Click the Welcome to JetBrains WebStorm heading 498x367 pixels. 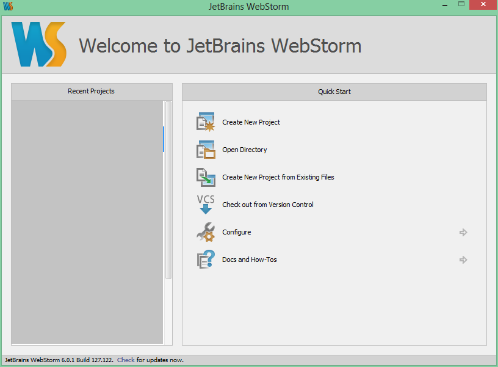click(220, 46)
